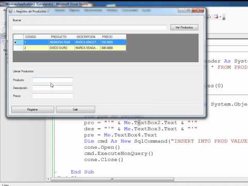Click the toolbar options overflow icon in Visual Studio
The width and height of the screenshot is (248, 186).
tap(224, 18)
